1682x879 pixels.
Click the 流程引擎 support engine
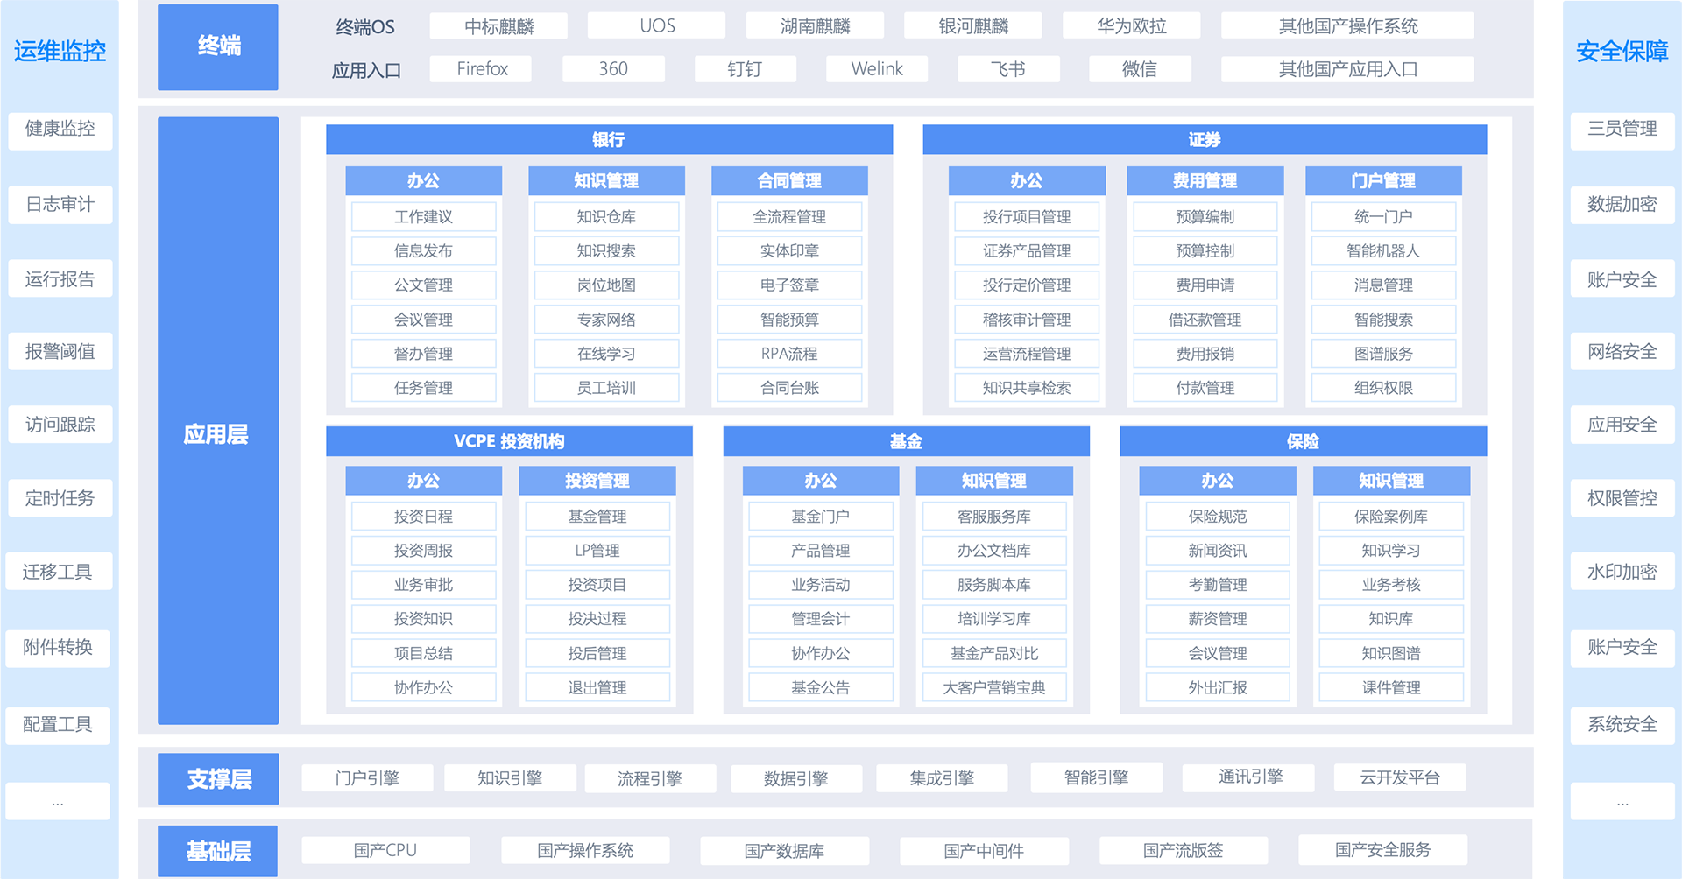click(649, 778)
